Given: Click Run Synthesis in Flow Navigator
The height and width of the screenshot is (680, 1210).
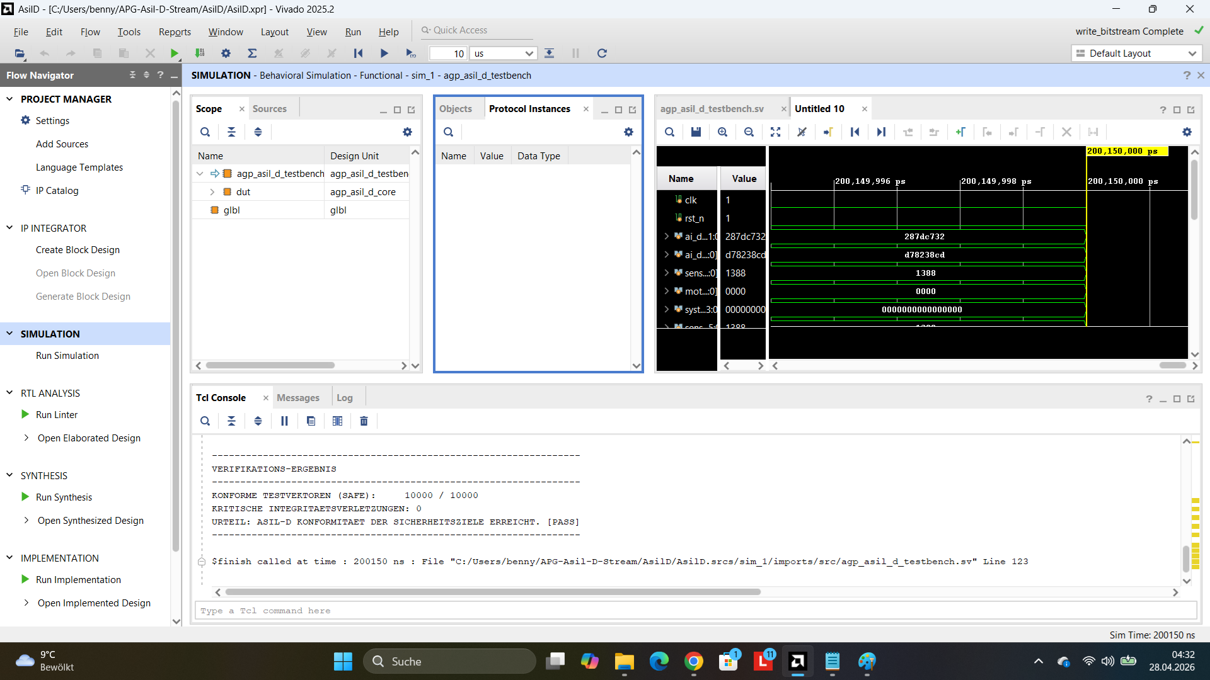Looking at the screenshot, I should 64,497.
